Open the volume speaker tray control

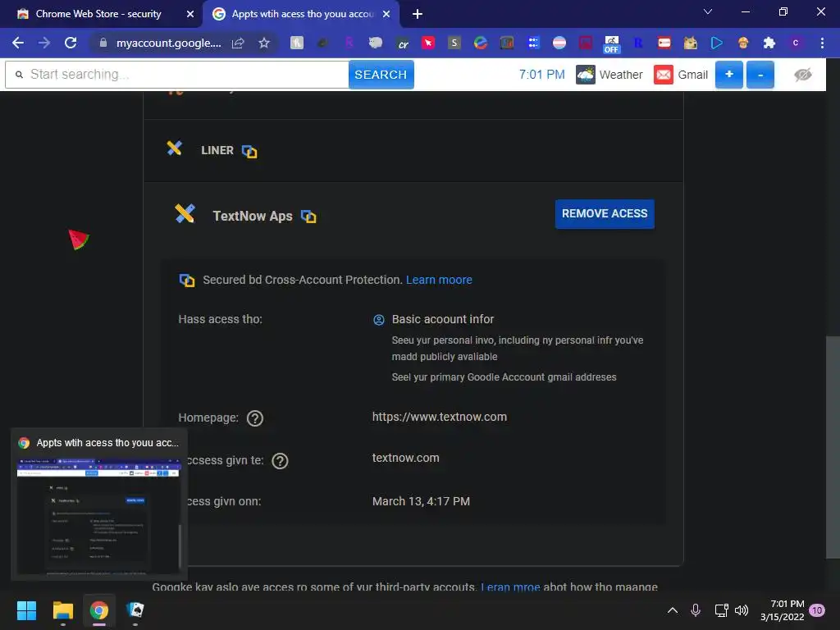[742, 610]
